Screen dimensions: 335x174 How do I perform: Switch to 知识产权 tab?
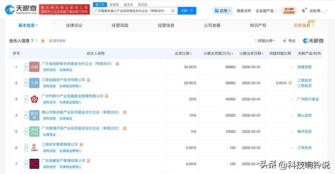tap(258, 25)
